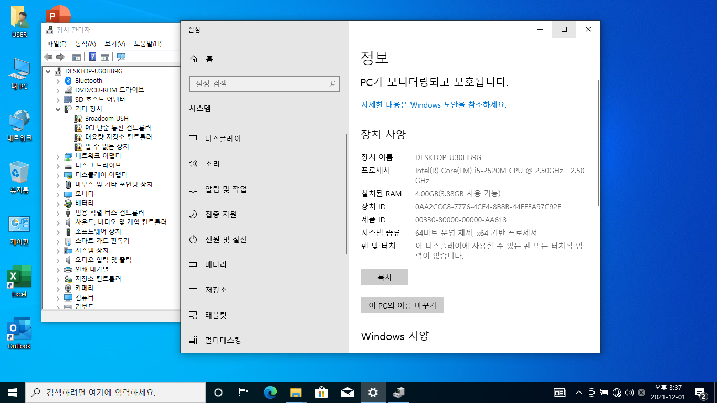
Task: Open 파일(F) menu in Device Manager
Action: pos(56,44)
